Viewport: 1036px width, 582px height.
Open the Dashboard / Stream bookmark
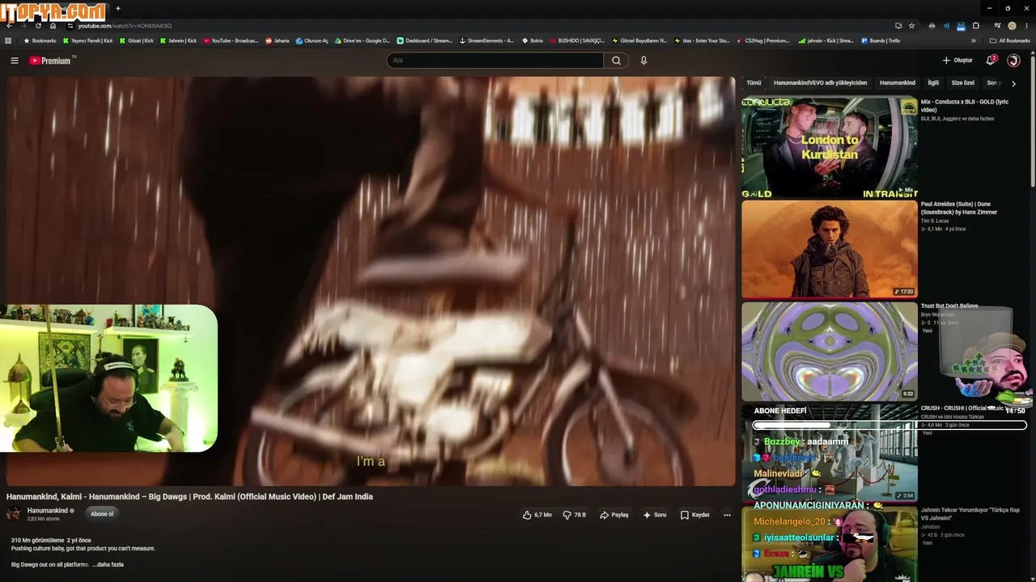click(425, 40)
